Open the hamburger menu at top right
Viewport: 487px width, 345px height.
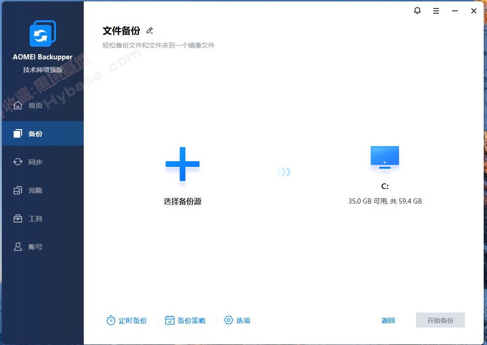coord(436,10)
